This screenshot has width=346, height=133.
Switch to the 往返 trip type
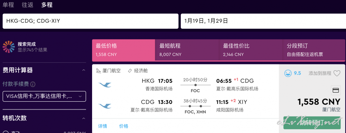tap(27, 5)
